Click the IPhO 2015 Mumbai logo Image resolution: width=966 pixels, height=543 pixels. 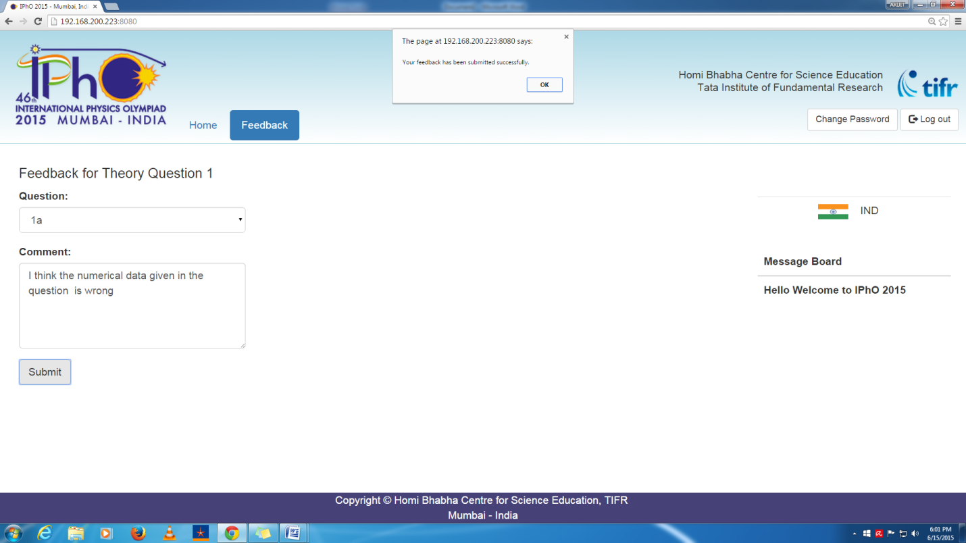point(91,85)
